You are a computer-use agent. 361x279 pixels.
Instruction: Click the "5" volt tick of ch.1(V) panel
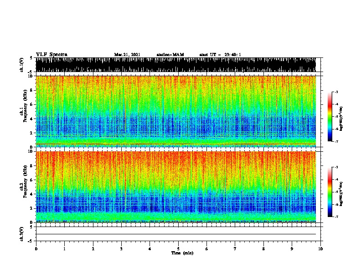(x=31, y=58)
